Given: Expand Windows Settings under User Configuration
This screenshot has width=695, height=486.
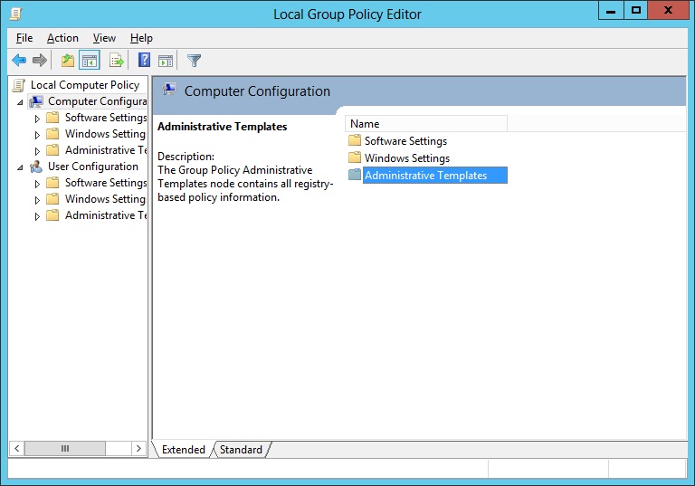Looking at the screenshot, I should (x=37, y=200).
